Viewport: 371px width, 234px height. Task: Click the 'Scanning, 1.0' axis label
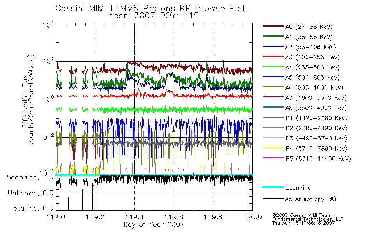pyautogui.click(x=30, y=177)
